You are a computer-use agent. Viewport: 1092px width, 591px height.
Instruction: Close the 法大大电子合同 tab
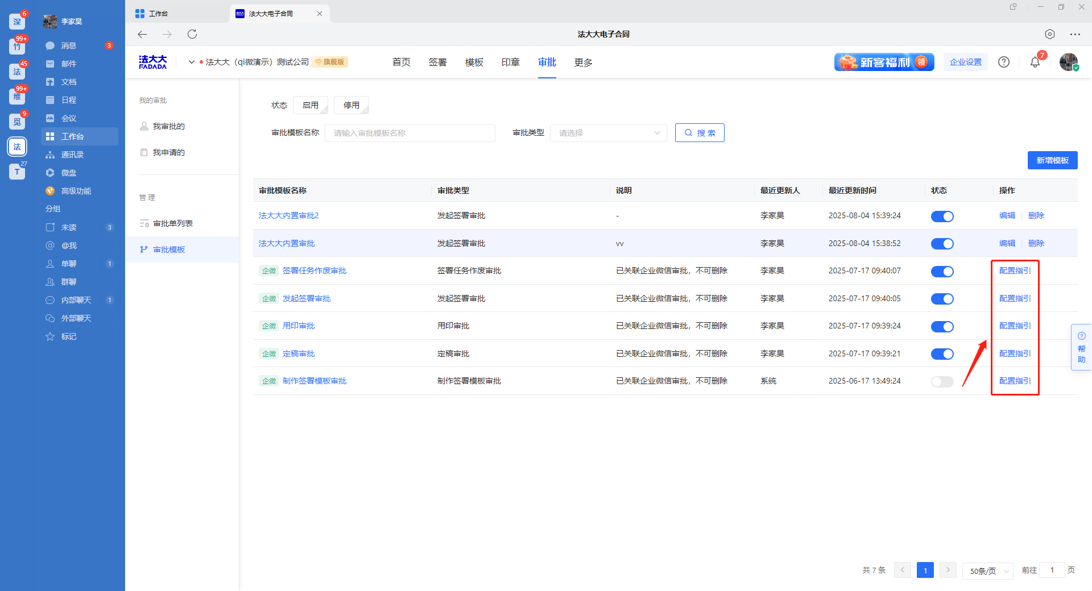coord(320,14)
